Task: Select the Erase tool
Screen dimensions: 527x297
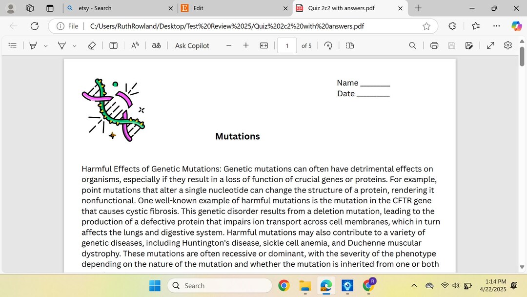Action: (x=92, y=45)
